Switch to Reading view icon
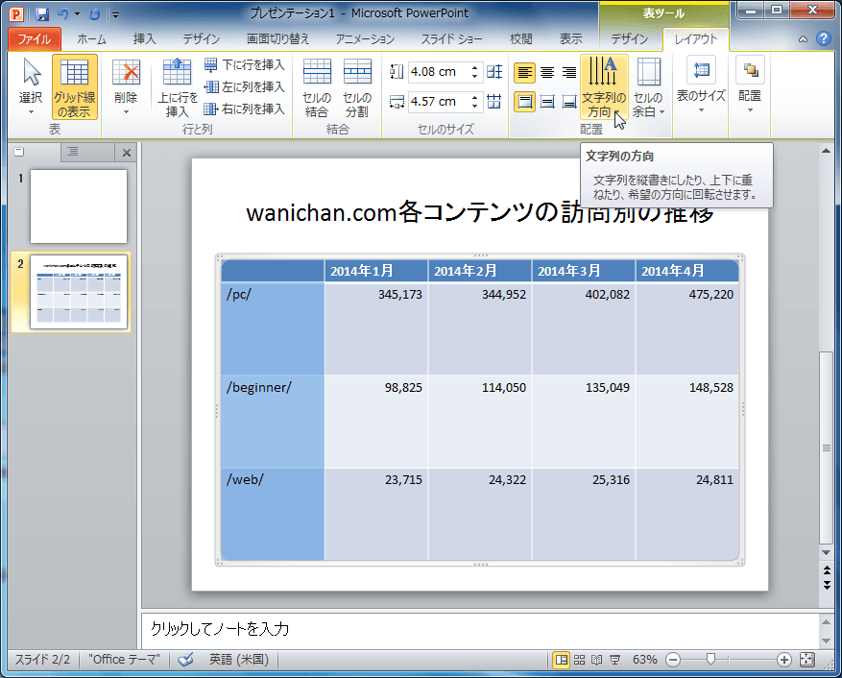Screen dimensions: 842x678 point(596,660)
